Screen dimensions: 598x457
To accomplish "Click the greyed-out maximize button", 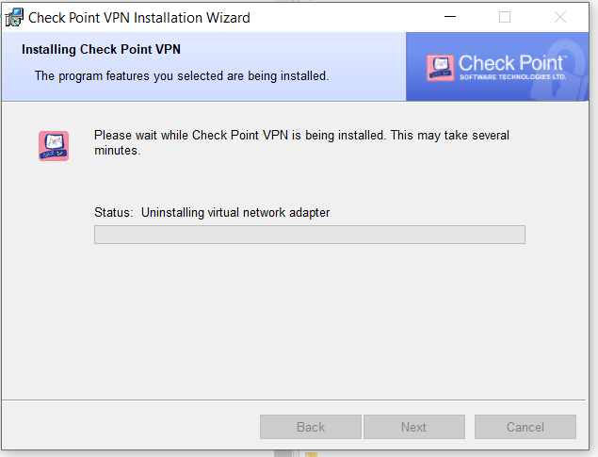I will click(505, 17).
